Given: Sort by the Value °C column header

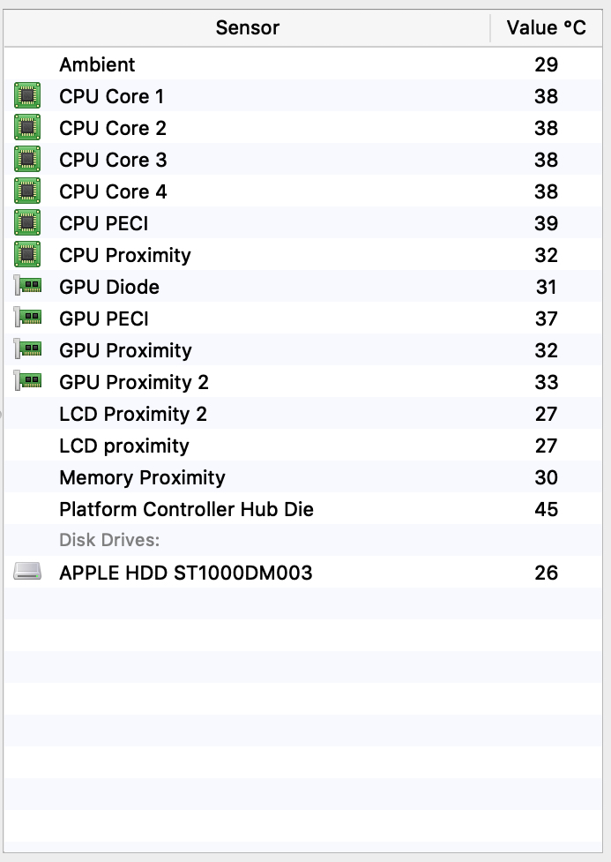Looking at the screenshot, I should point(546,28).
